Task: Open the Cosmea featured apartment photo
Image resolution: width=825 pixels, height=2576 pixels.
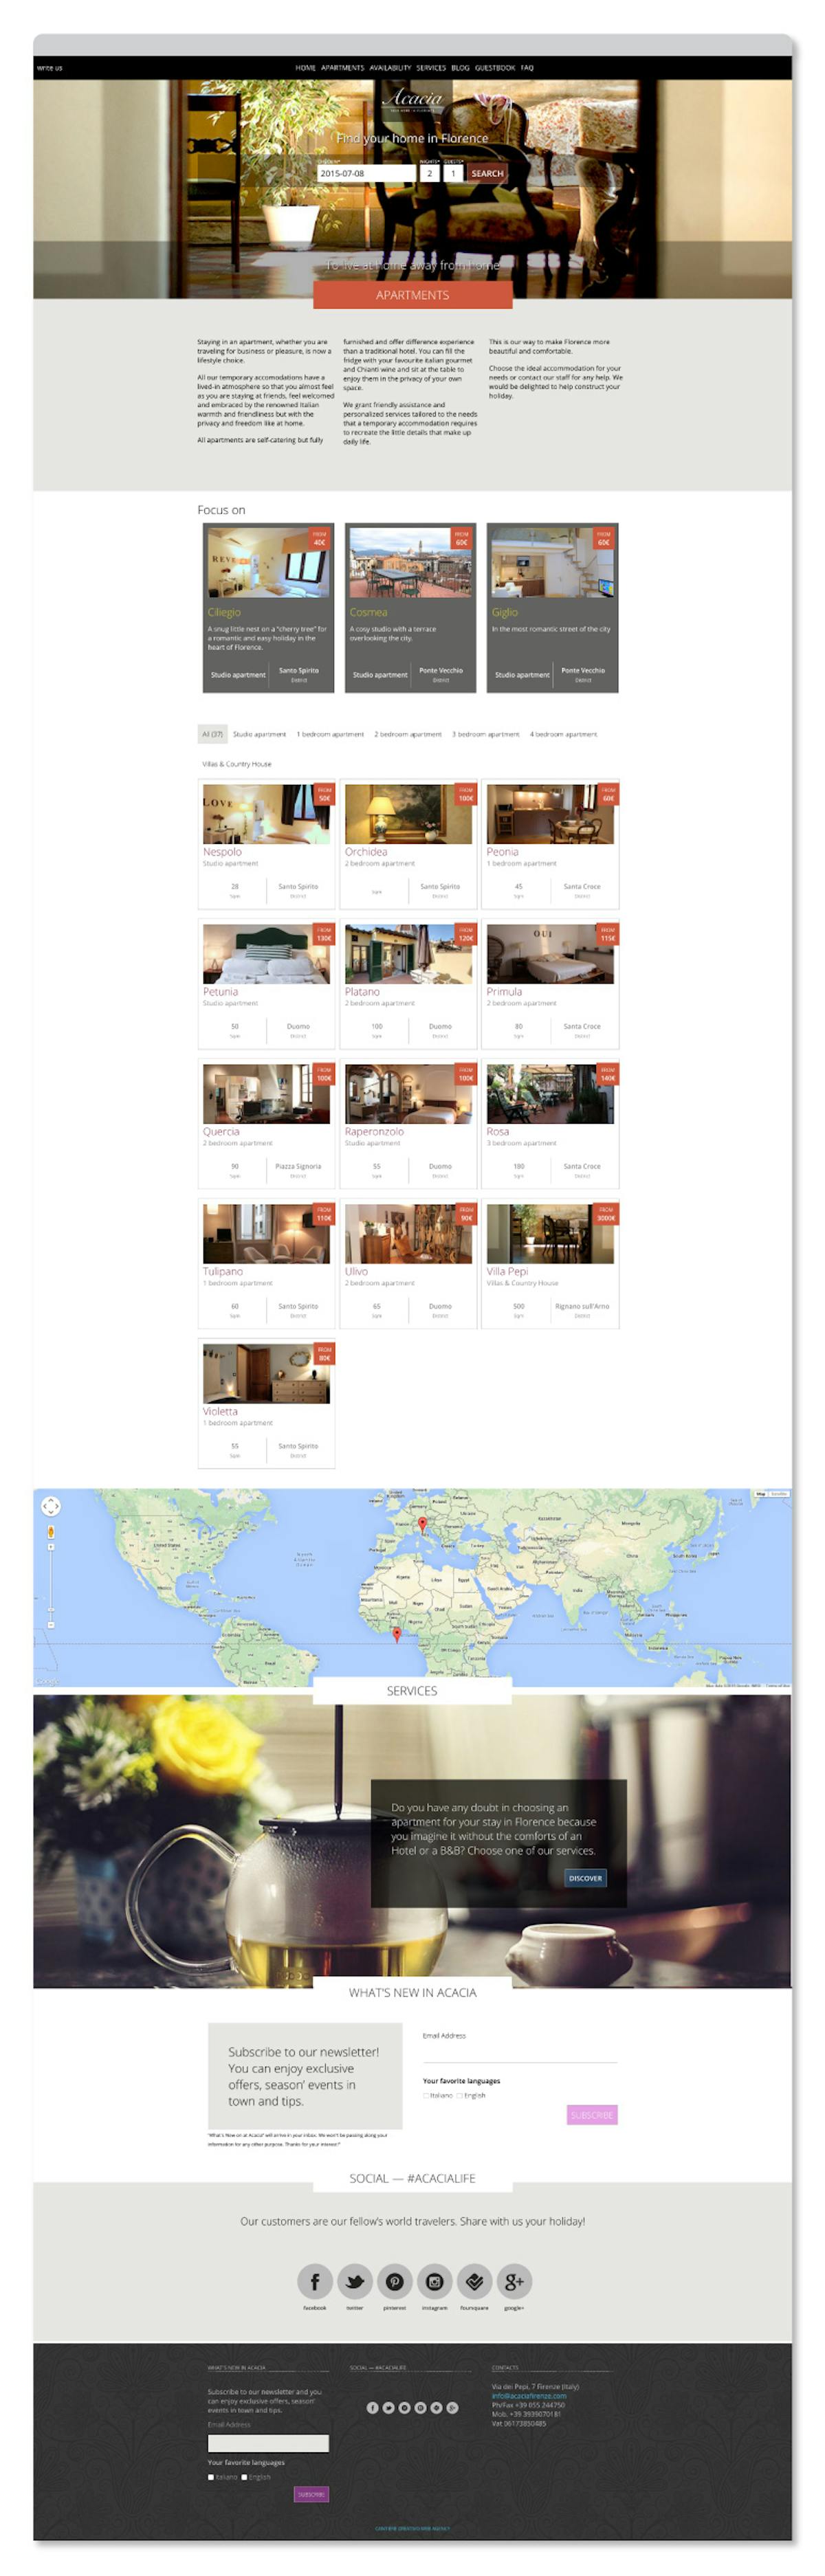Action: [x=410, y=563]
